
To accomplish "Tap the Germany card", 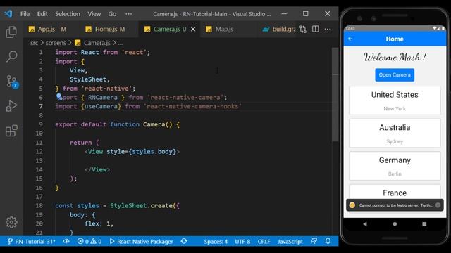I will click(395, 166).
